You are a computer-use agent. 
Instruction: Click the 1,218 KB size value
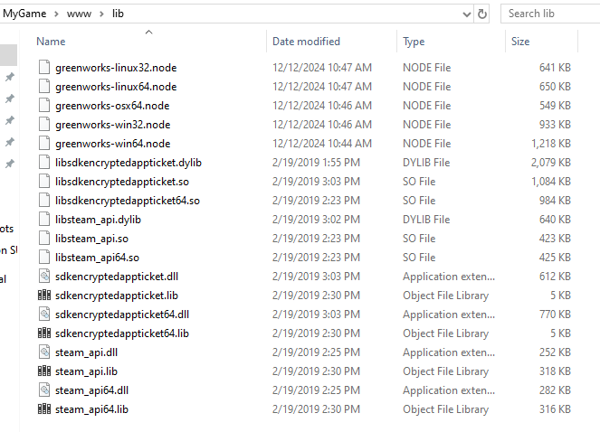551,144
